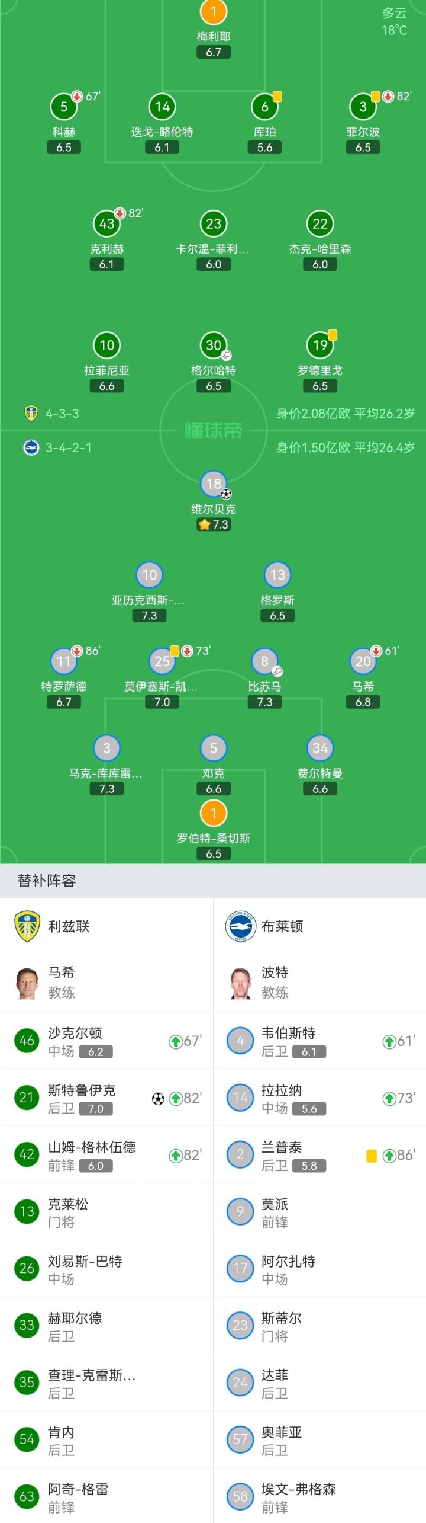
Task: Select 兰普泰 in Brighton bench list
Action: pos(319,1156)
